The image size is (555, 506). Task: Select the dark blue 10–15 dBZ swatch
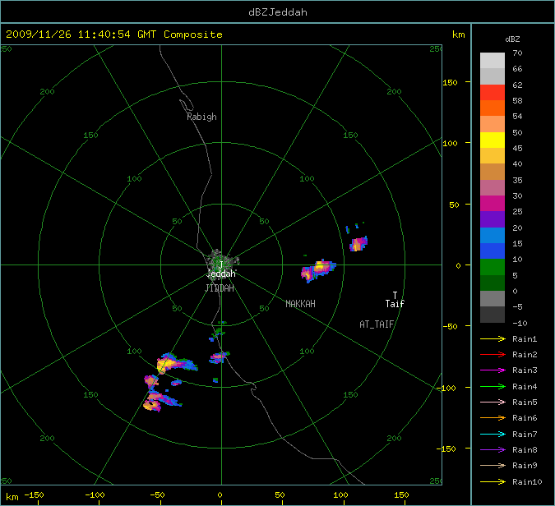[493, 251]
